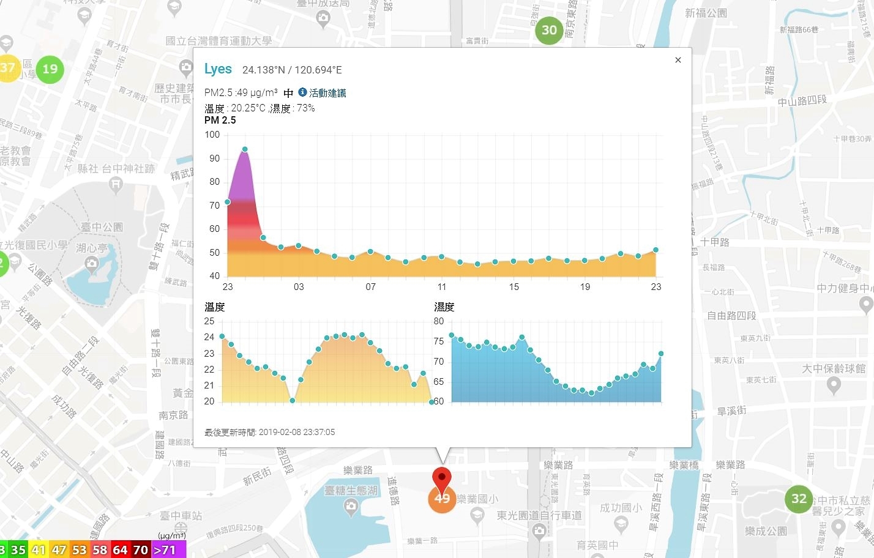The width and height of the screenshot is (874, 558).
Task: Click the 大中保齡球館 location pin
Action: pos(834,385)
